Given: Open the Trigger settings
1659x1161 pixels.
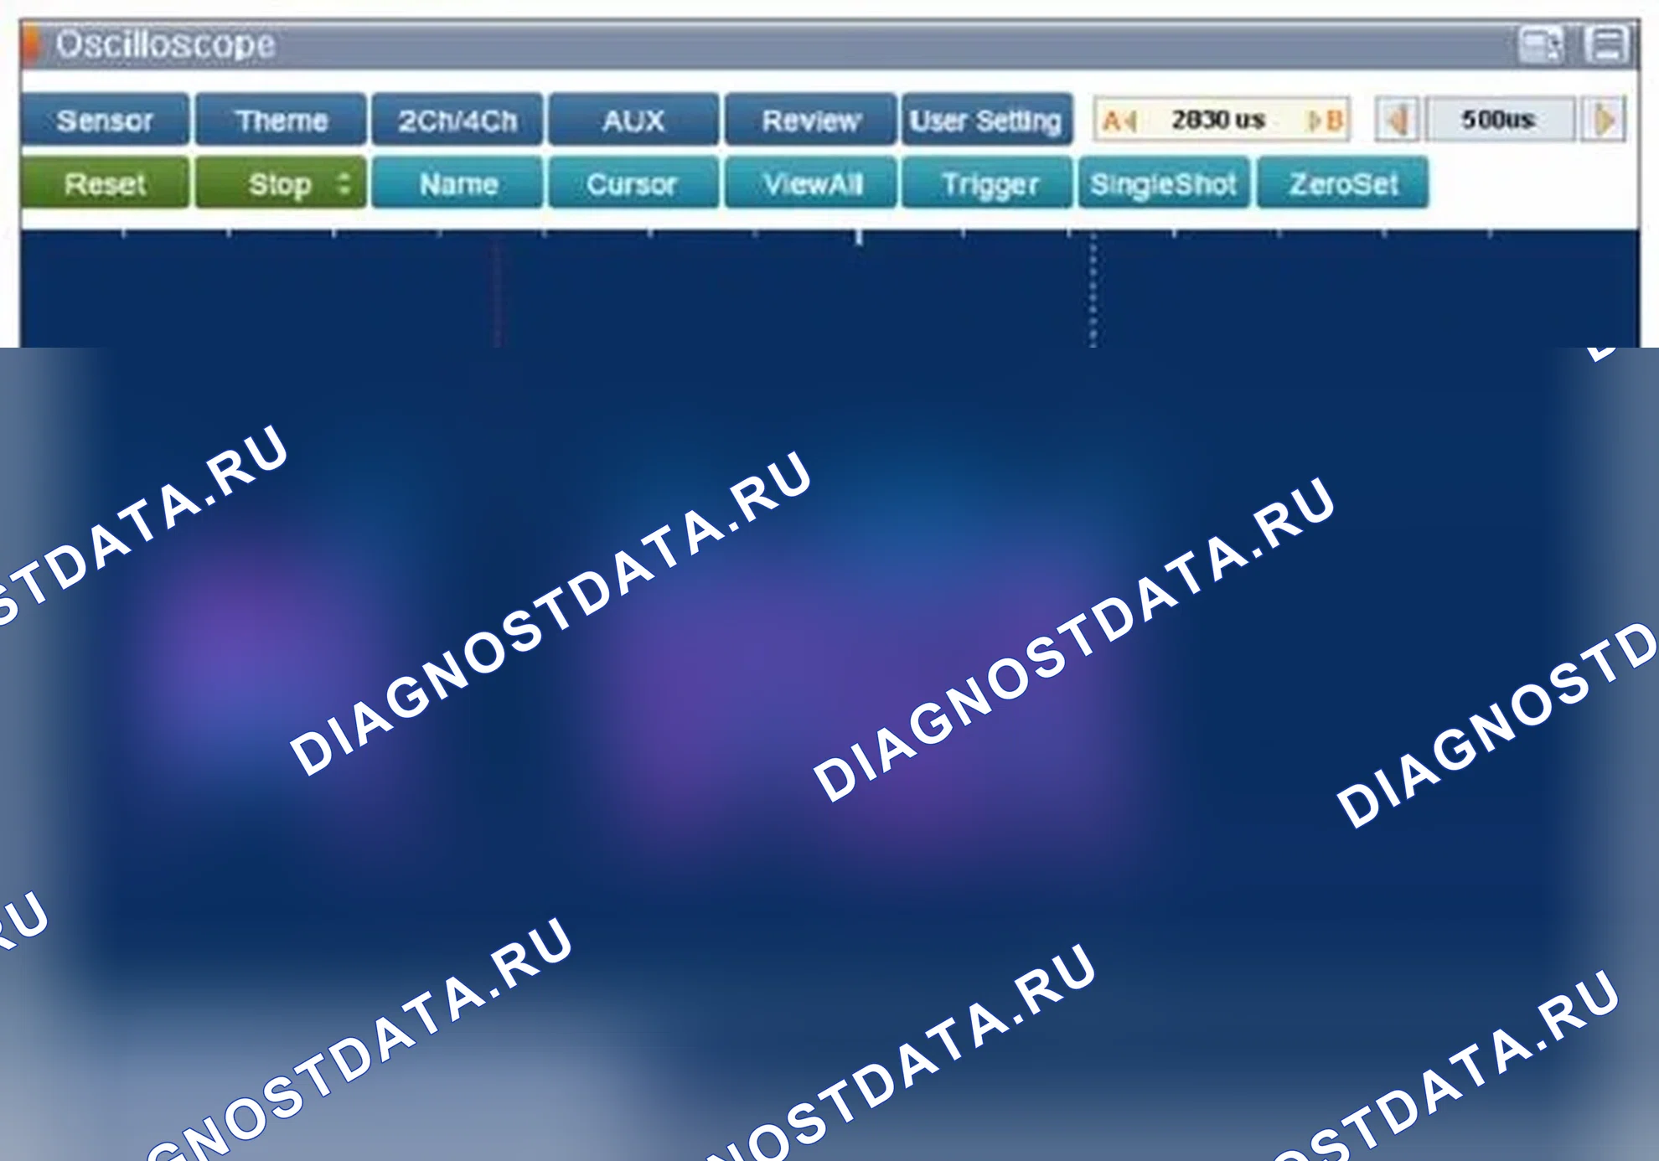Looking at the screenshot, I should 987,183.
